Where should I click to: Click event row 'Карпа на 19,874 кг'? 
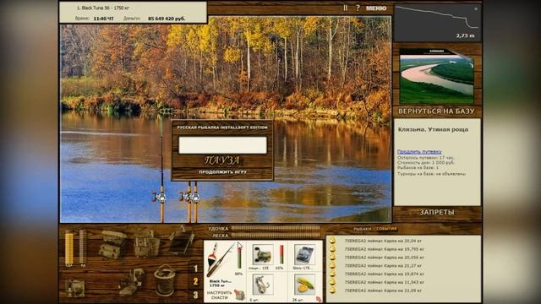(x=384, y=274)
